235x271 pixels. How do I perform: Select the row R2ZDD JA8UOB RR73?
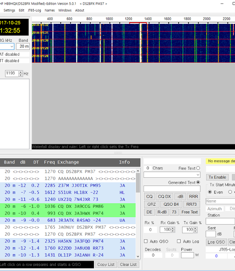pyautogui.click(x=68, y=248)
